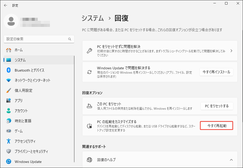Click 今すぐ再インストール button
This screenshot has height=168, width=243.
216,72
